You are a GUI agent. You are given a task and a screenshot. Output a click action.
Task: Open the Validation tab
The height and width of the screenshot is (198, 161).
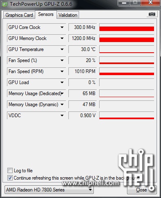pos(68,15)
